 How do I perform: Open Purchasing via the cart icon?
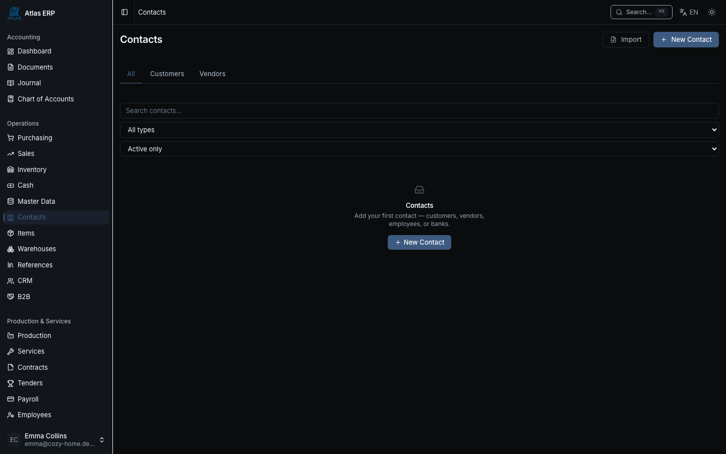click(x=11, y=138)
